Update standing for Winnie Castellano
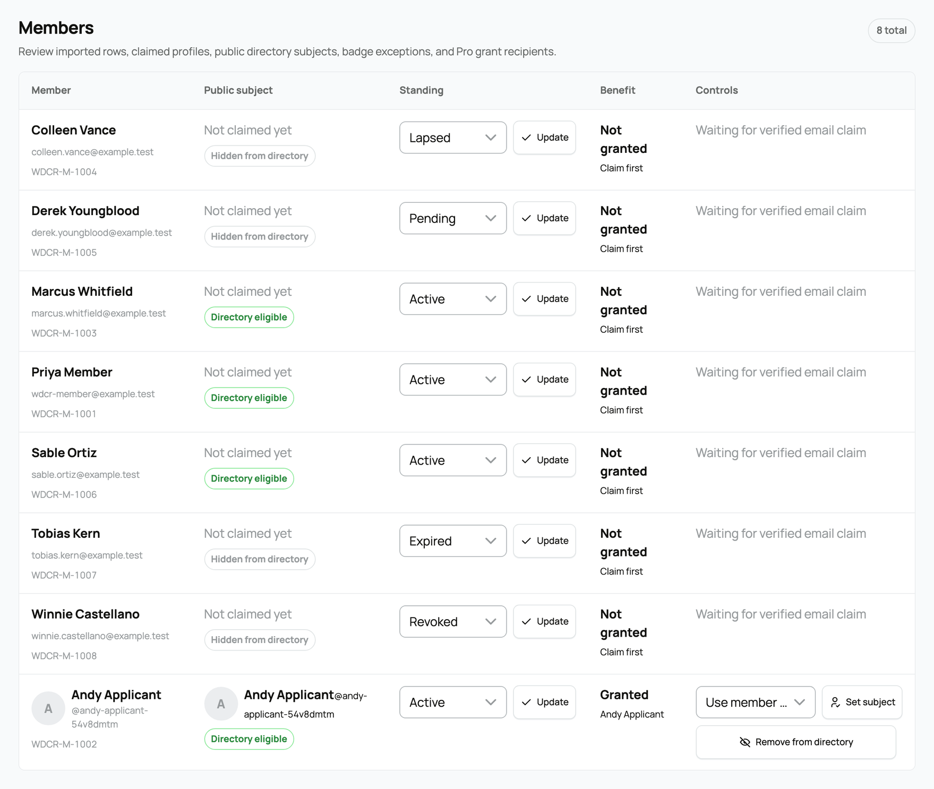The image size is (934, 789). pyautogui.click(x=544, y=622)
